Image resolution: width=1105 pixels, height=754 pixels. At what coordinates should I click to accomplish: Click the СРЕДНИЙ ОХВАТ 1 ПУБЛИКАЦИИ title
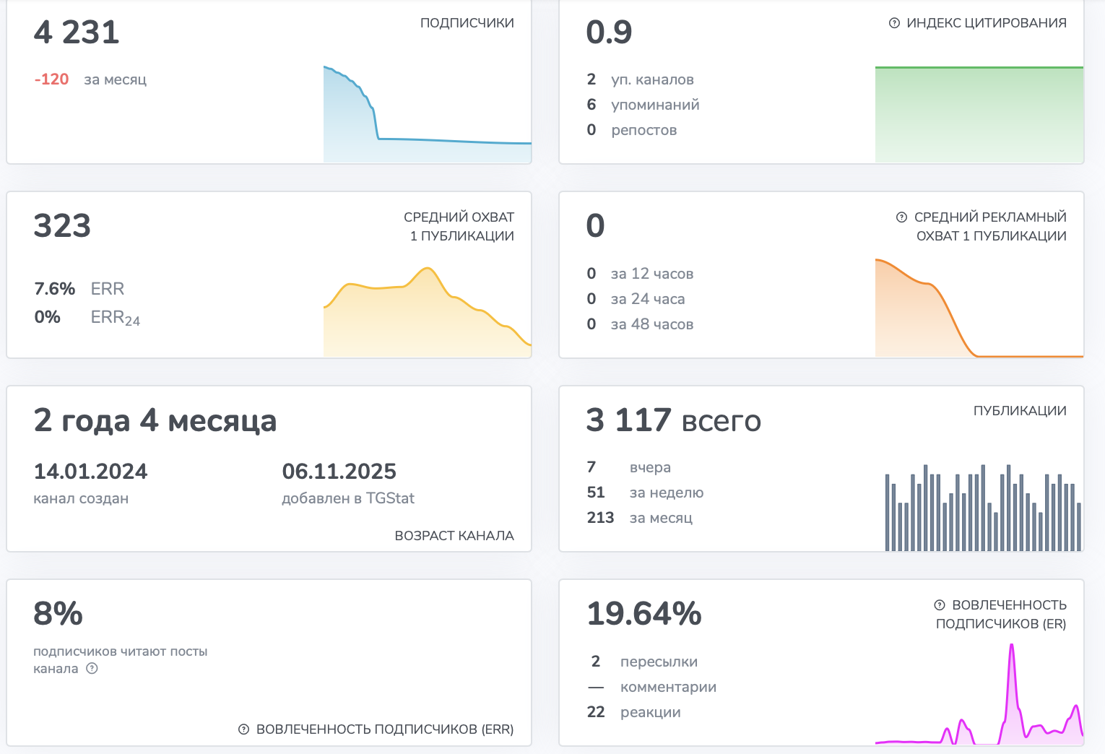(x=459, y=227)
